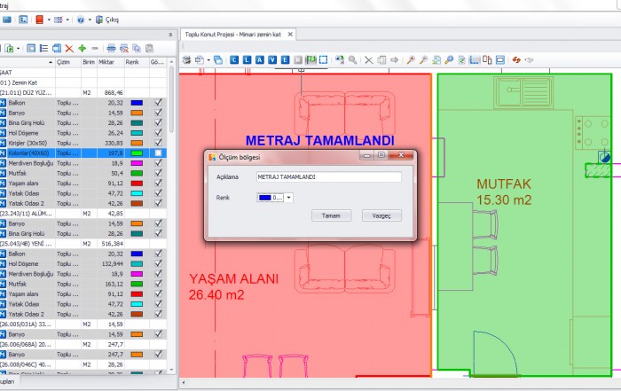Click the blue V layer button
The height and width of the screenshot is (391, 621).
point(272,60)
